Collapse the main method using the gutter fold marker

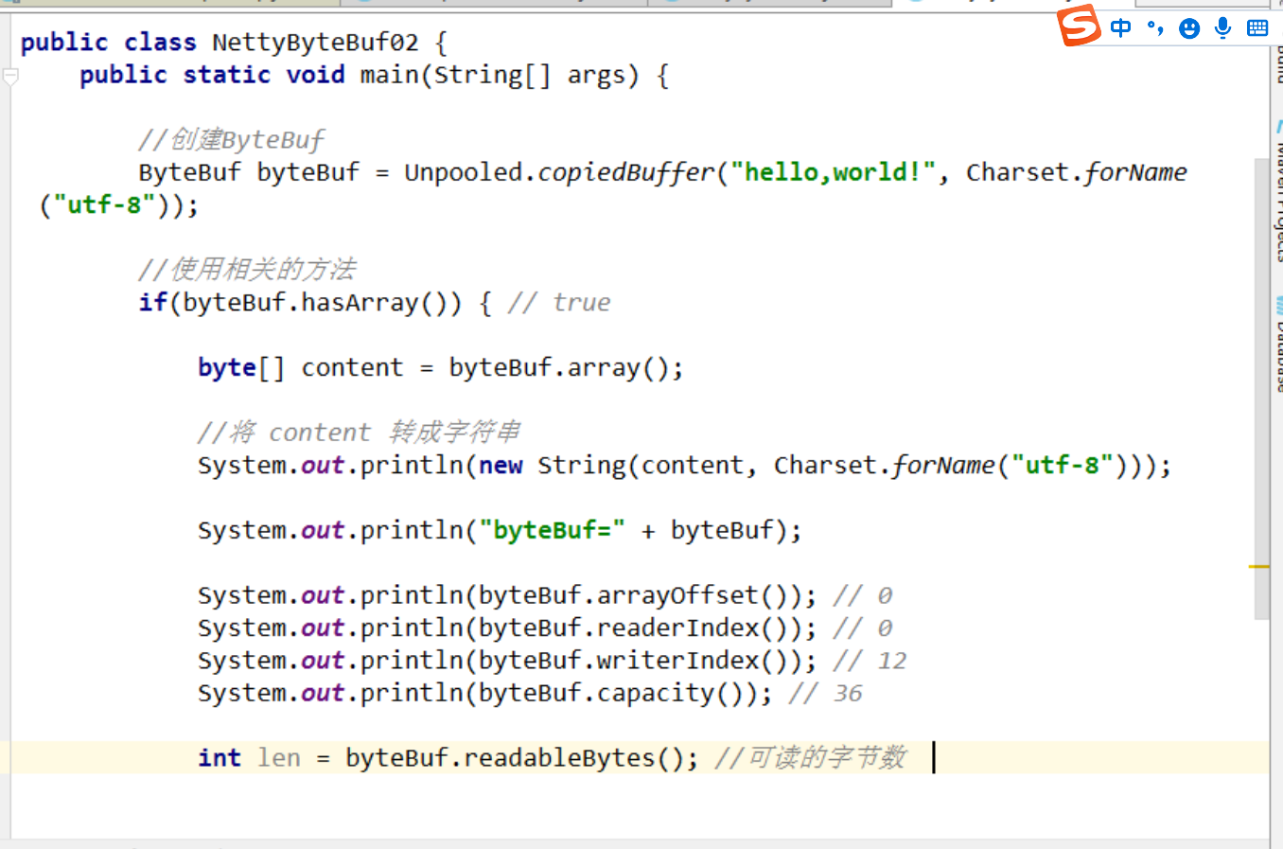(x=10, y=77)
